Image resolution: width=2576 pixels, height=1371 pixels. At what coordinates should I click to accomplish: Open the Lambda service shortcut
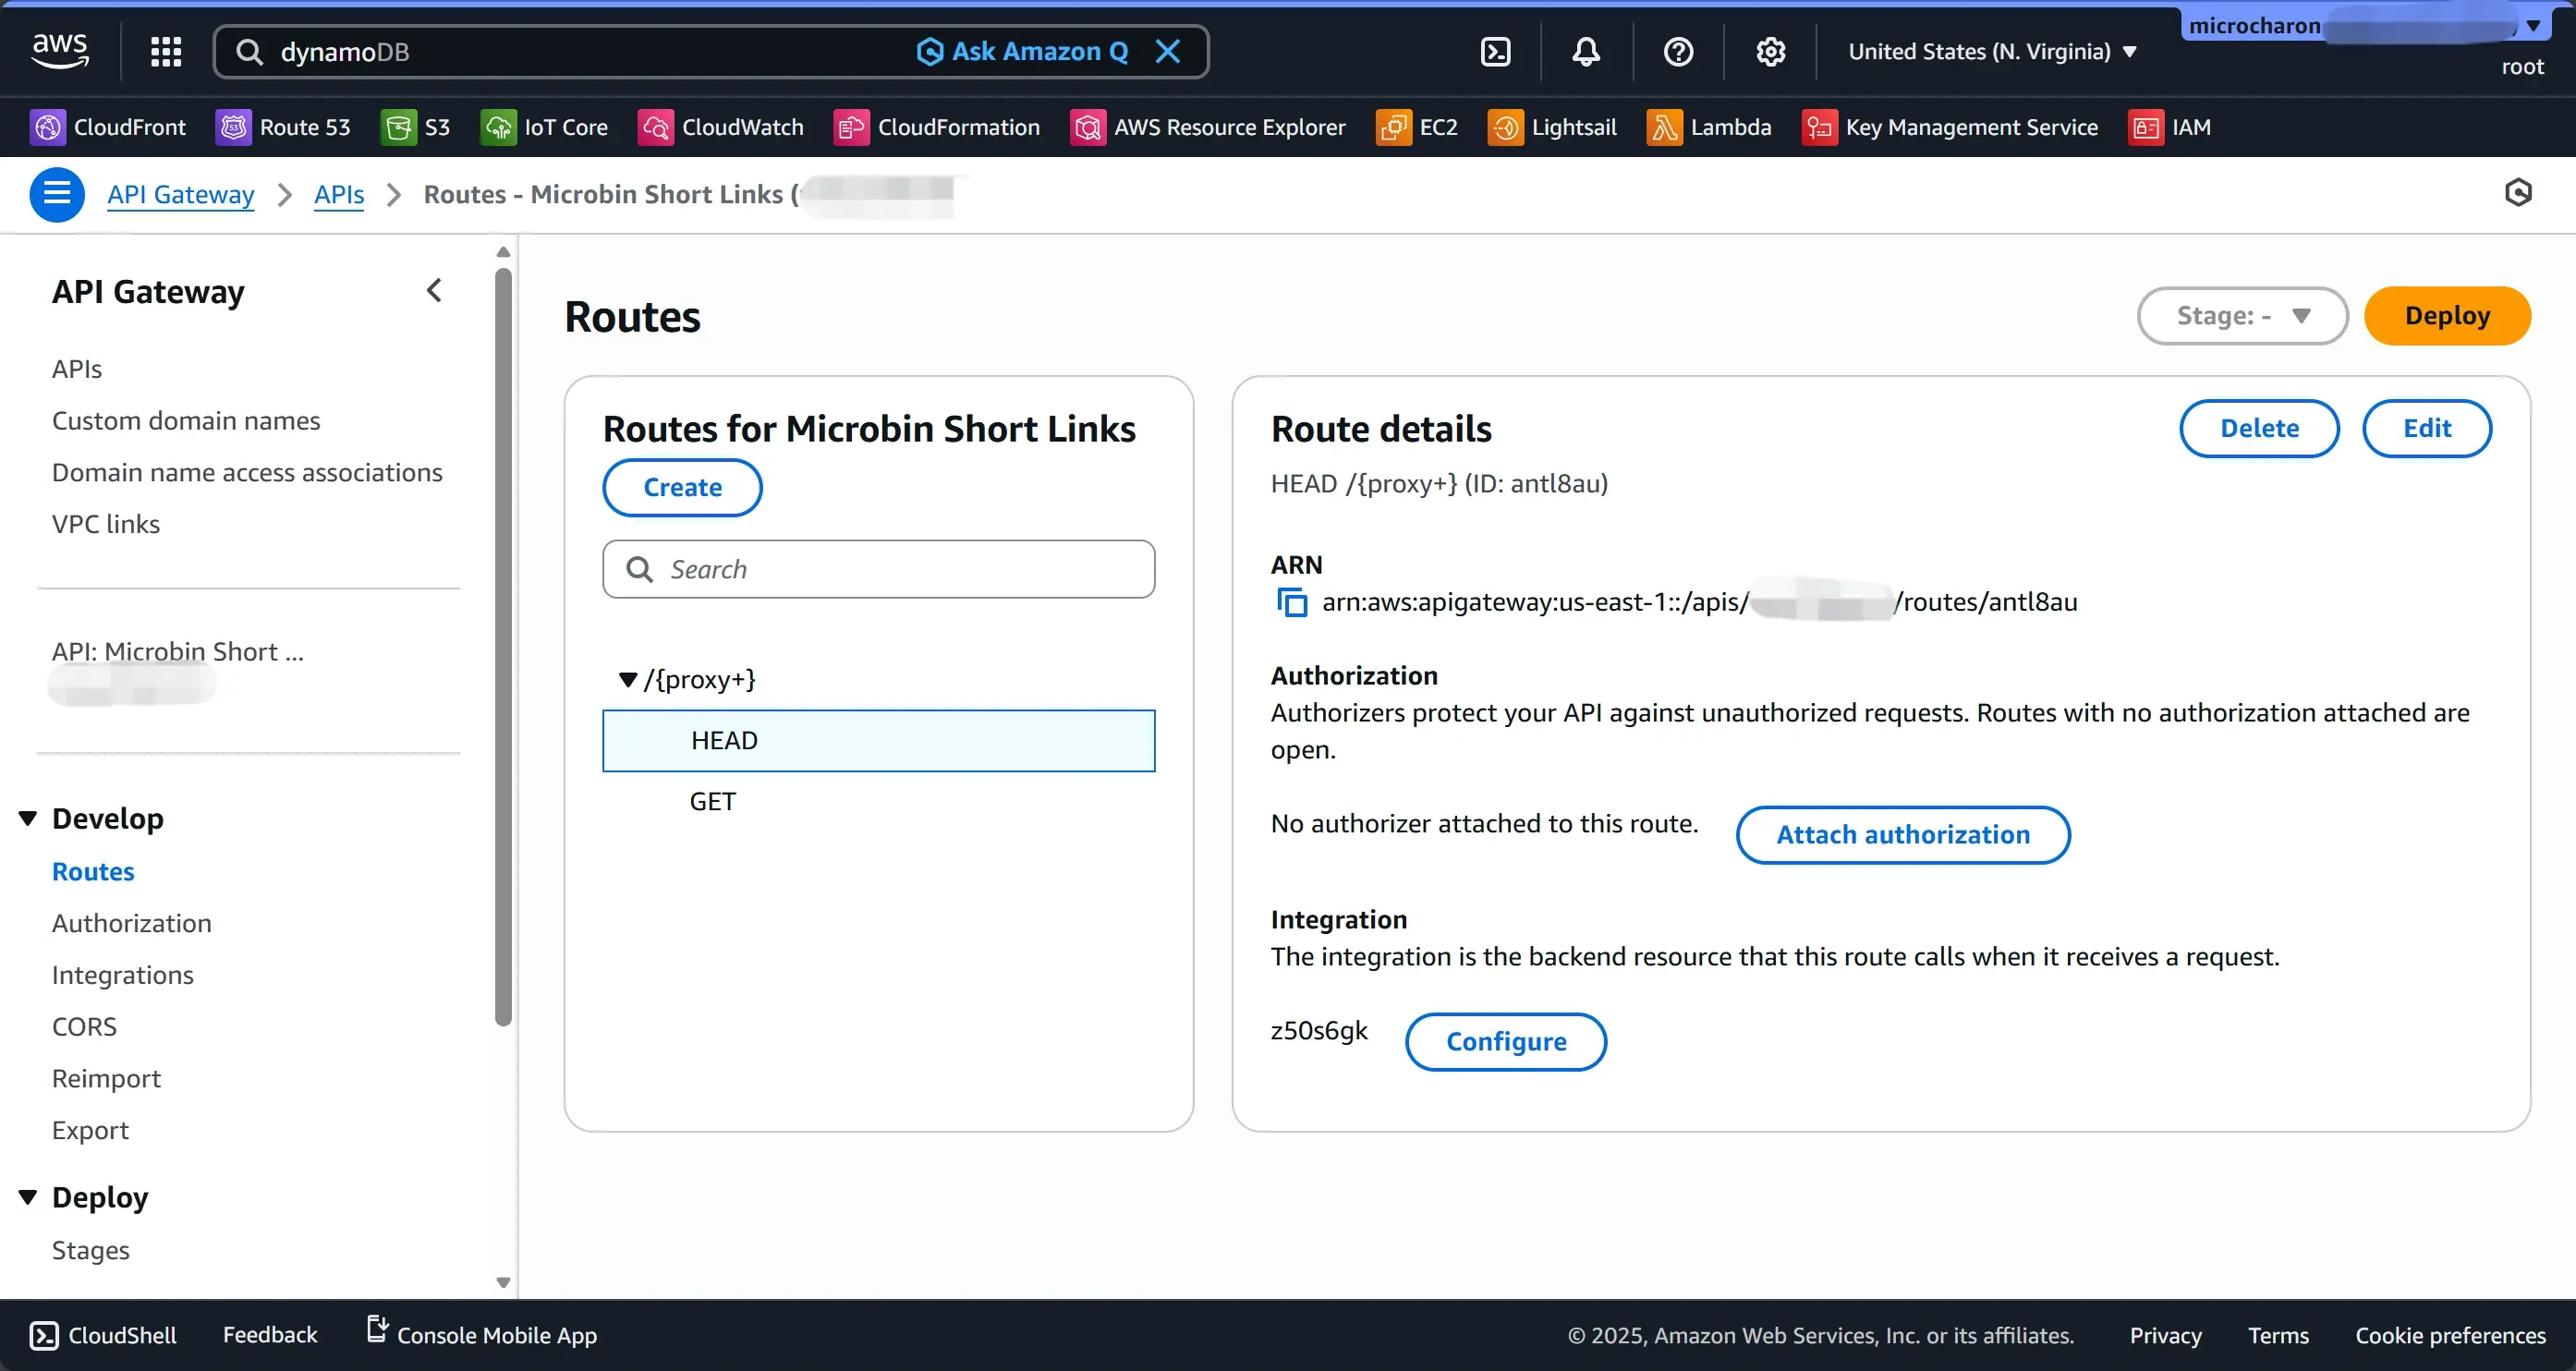click(x=1710, y=127)
